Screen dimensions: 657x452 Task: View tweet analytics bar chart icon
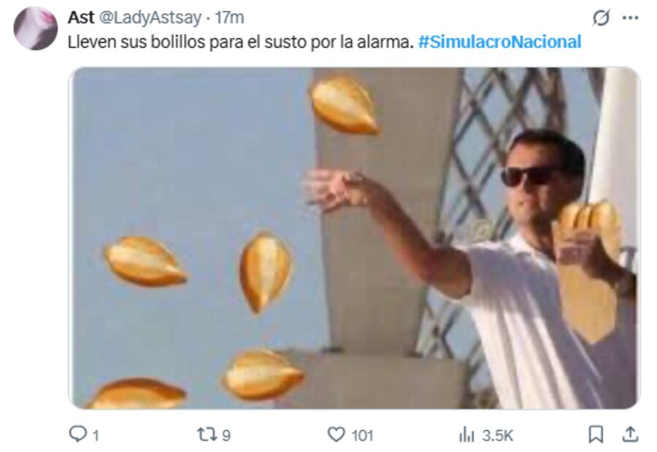click(x=466, y=435)
